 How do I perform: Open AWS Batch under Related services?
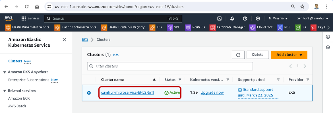pos(17,106)
